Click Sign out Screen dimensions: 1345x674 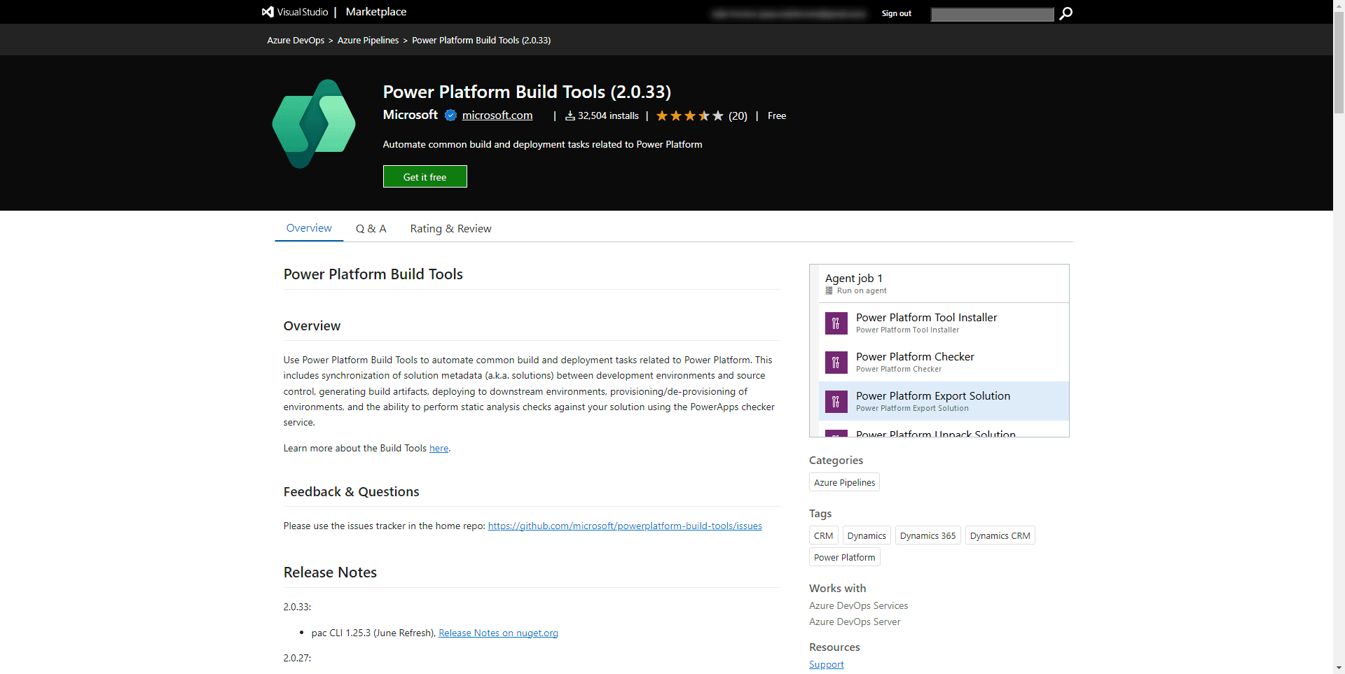click(896, 13)
